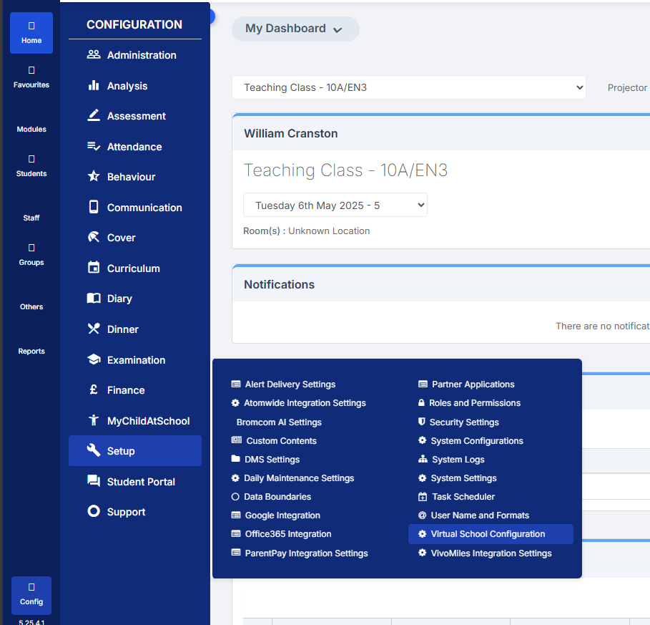Open the My Dashboard dropdown
Viewport: 650px width, 625px height.
[x=295, y=29]
